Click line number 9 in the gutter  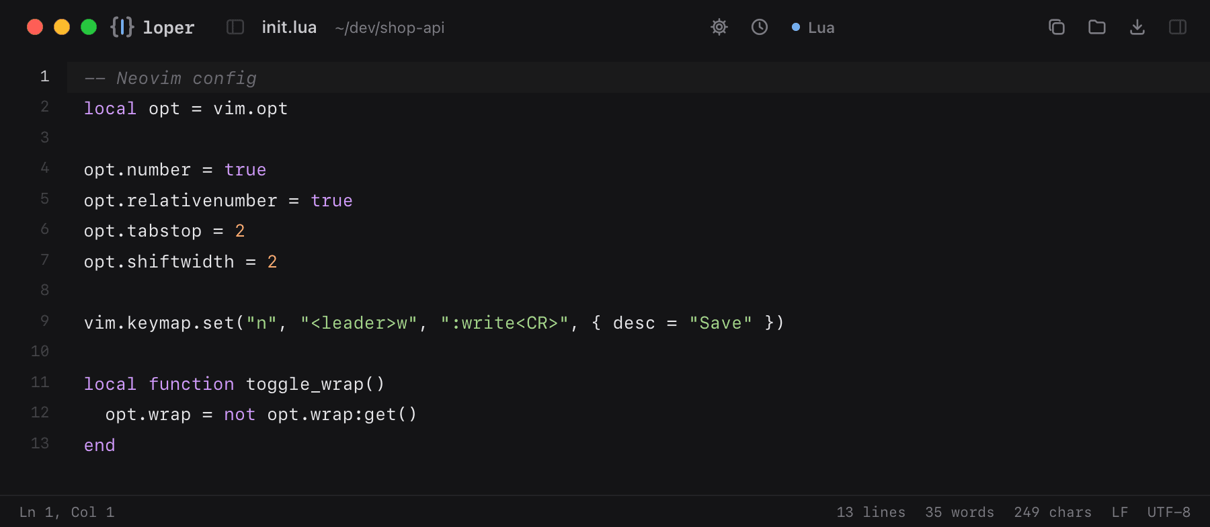[x=44, y=321]
